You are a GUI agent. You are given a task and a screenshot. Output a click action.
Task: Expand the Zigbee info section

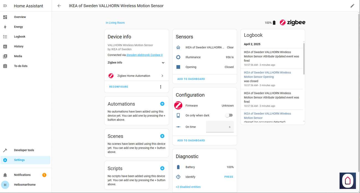click(163, 63)
